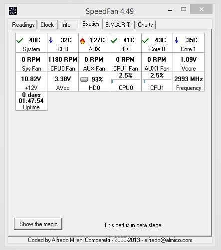This screenshot has width=221, height=250.
Task: Click the flame icon next to 127C AUX
Action: pyautogui.click(x=82, y=40)
